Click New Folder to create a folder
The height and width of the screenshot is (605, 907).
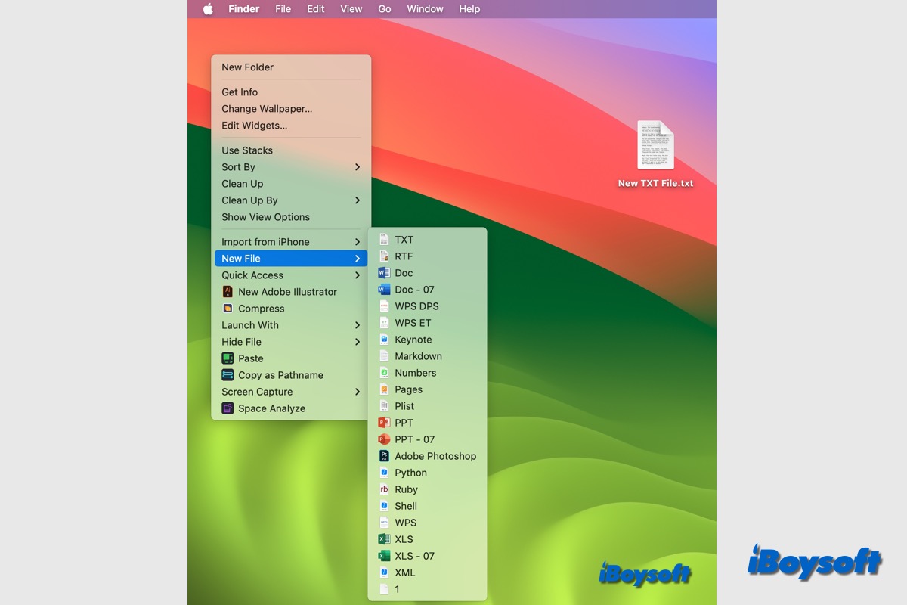click(x=247, y=67)
